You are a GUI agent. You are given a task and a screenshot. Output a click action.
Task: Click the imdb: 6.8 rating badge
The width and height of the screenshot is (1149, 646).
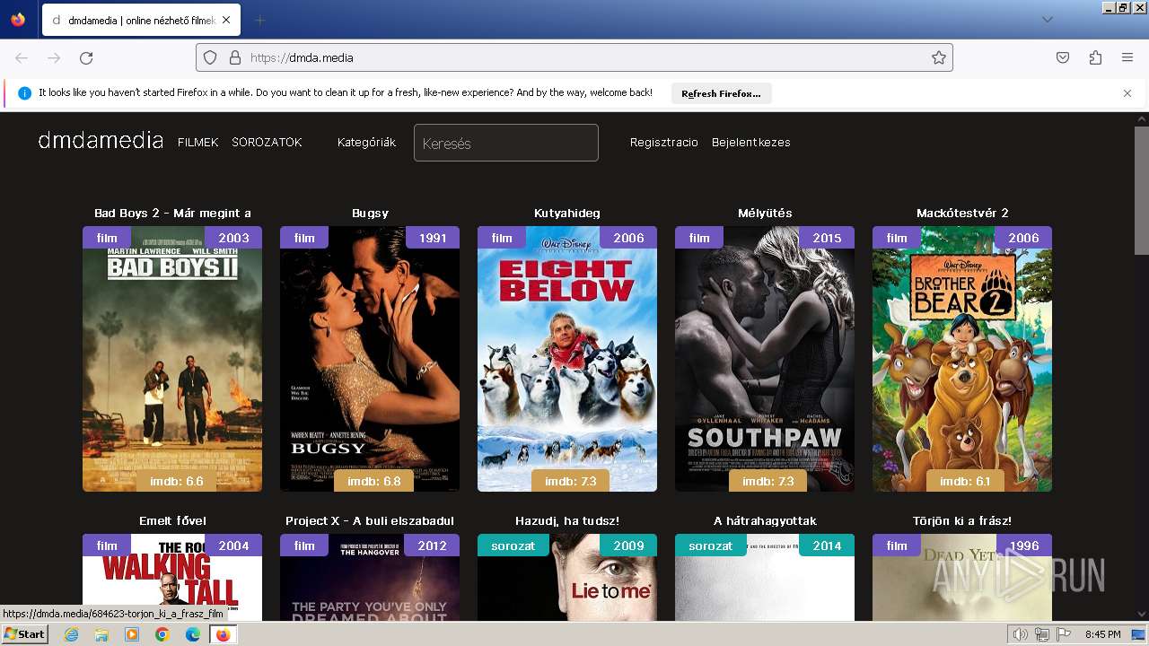click(x=374, y=481)
